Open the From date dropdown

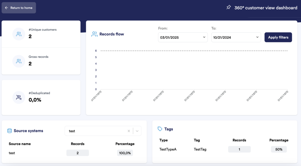pos(183,37)
